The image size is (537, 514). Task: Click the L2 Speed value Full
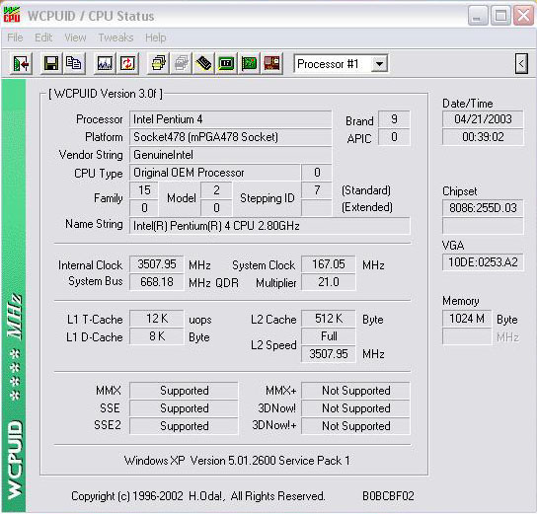[x=329, y=336]
